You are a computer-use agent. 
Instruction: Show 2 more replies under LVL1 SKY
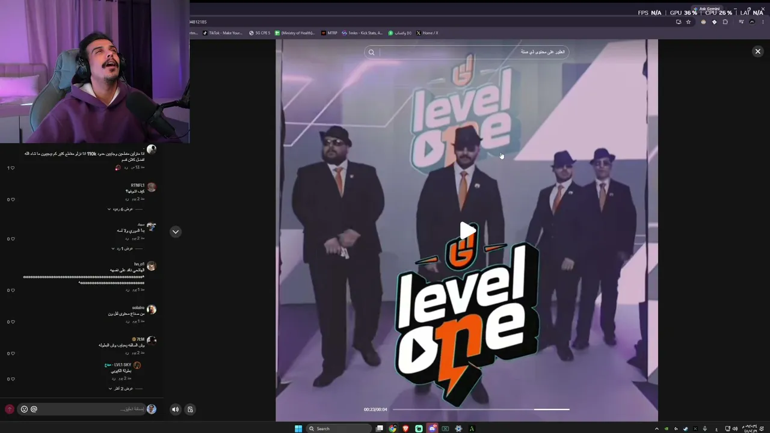click(125, 388)
